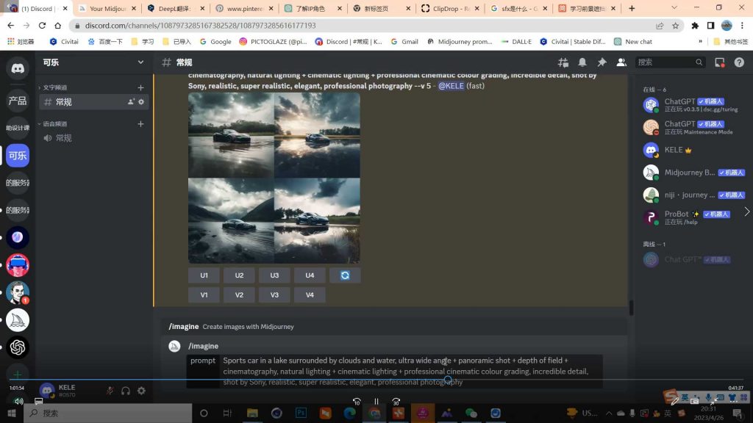This screenshot has height=423, width=753.
Task: Open the ChatGPT server icon in sidebar
Action: (x=18, y=347)
